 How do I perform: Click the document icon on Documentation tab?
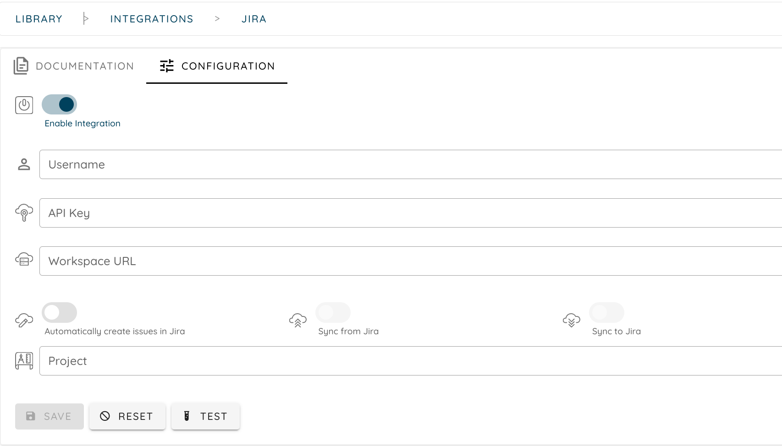point(21,66)
